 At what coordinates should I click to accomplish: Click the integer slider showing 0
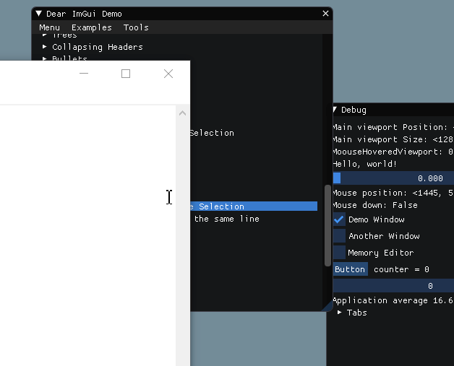tap(393, 286)
